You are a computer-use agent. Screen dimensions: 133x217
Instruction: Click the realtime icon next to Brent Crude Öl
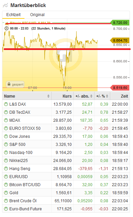point(6,201)
